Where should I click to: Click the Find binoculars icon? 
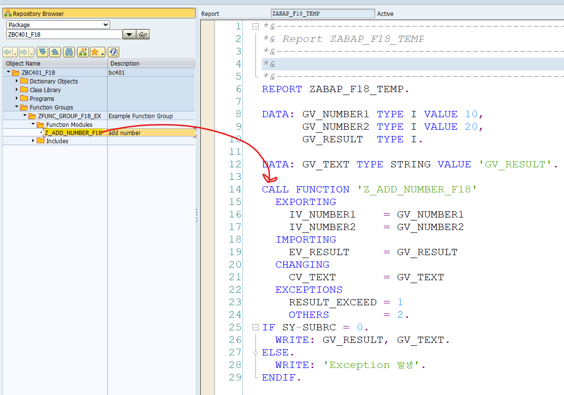coord(69,52)
